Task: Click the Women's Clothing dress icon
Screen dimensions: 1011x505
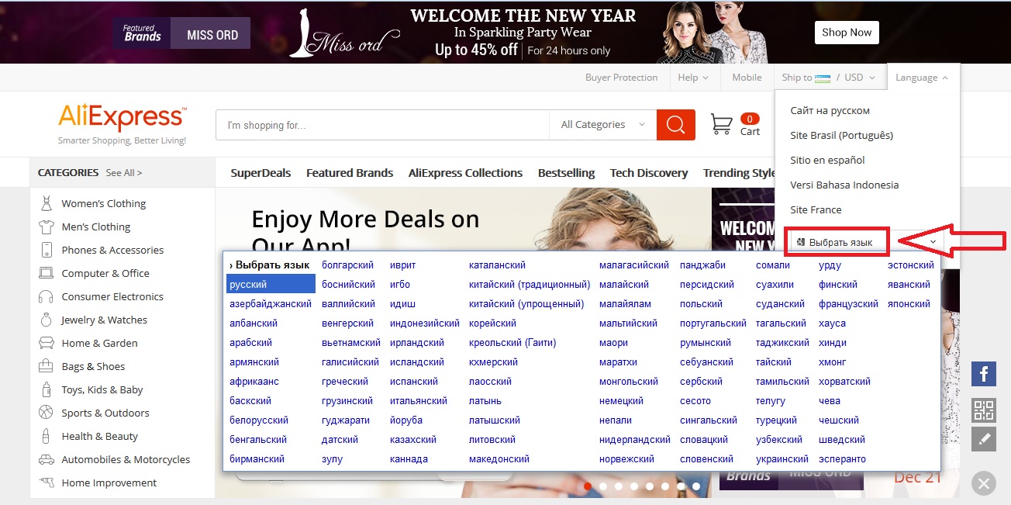Action: tap(47, 203)
